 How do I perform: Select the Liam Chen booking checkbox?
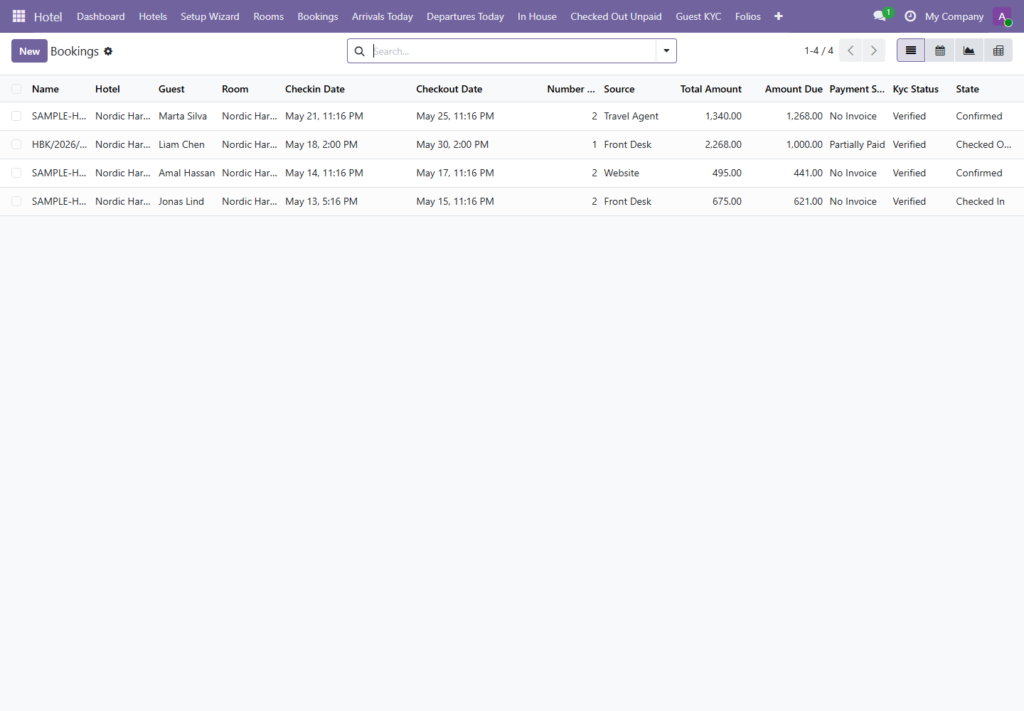click(16, 144)
